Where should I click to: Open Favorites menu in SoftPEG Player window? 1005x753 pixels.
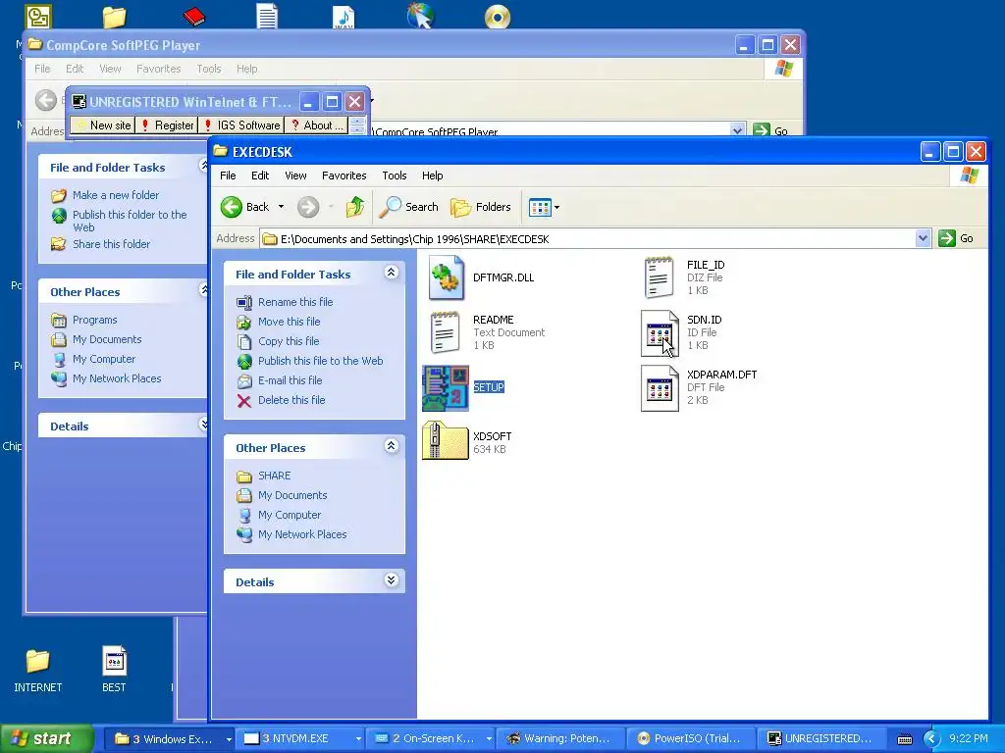tap(158, 69)
